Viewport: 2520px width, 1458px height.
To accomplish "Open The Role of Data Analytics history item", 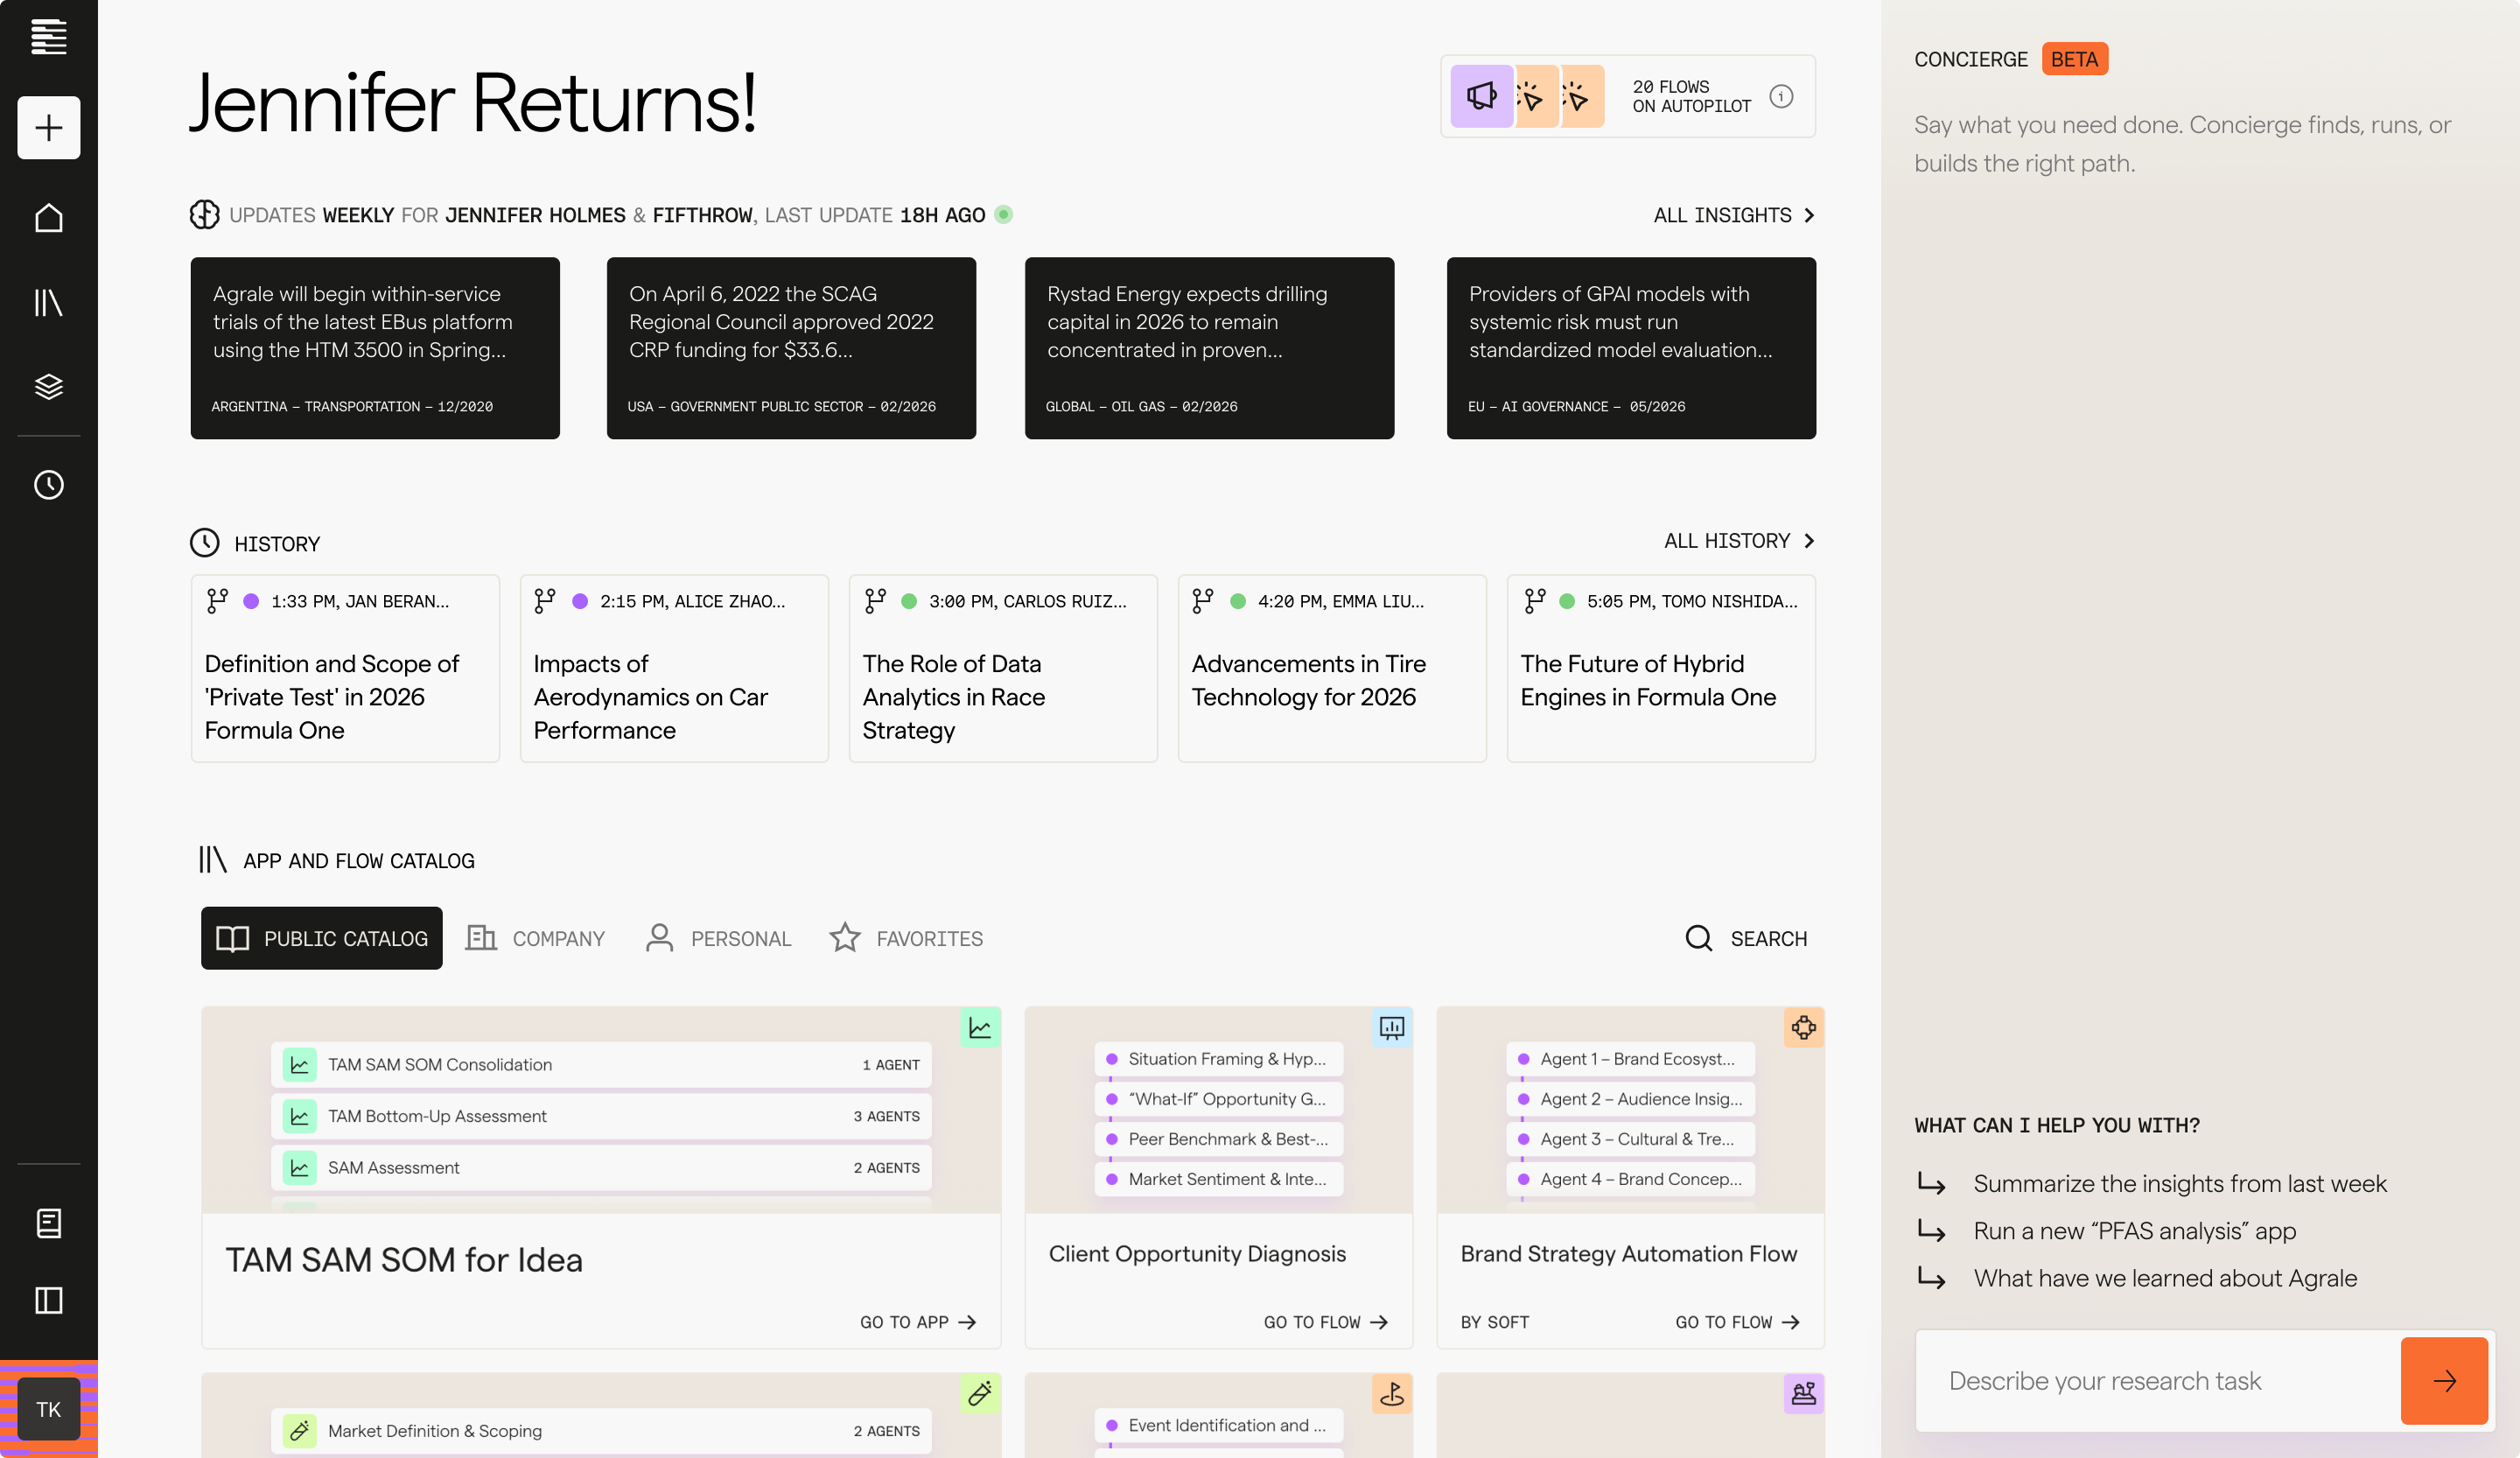I will 1003,668.
